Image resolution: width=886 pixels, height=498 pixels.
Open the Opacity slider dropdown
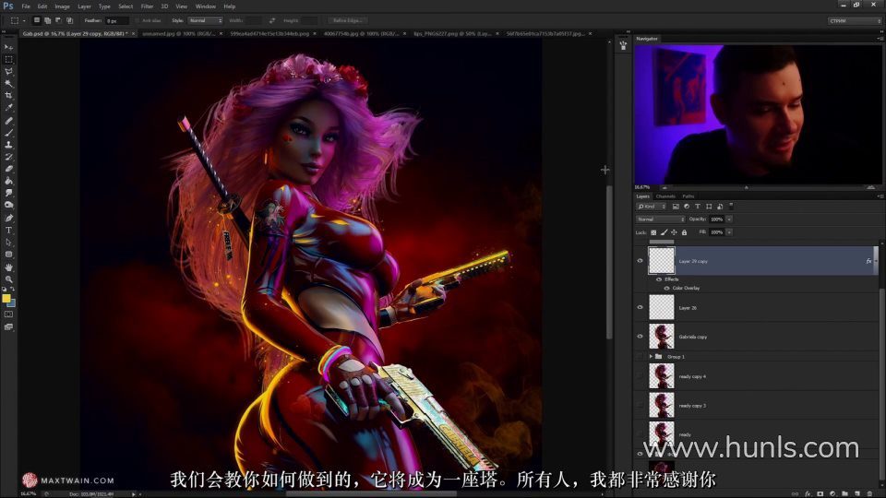click(x=729, y=219)
